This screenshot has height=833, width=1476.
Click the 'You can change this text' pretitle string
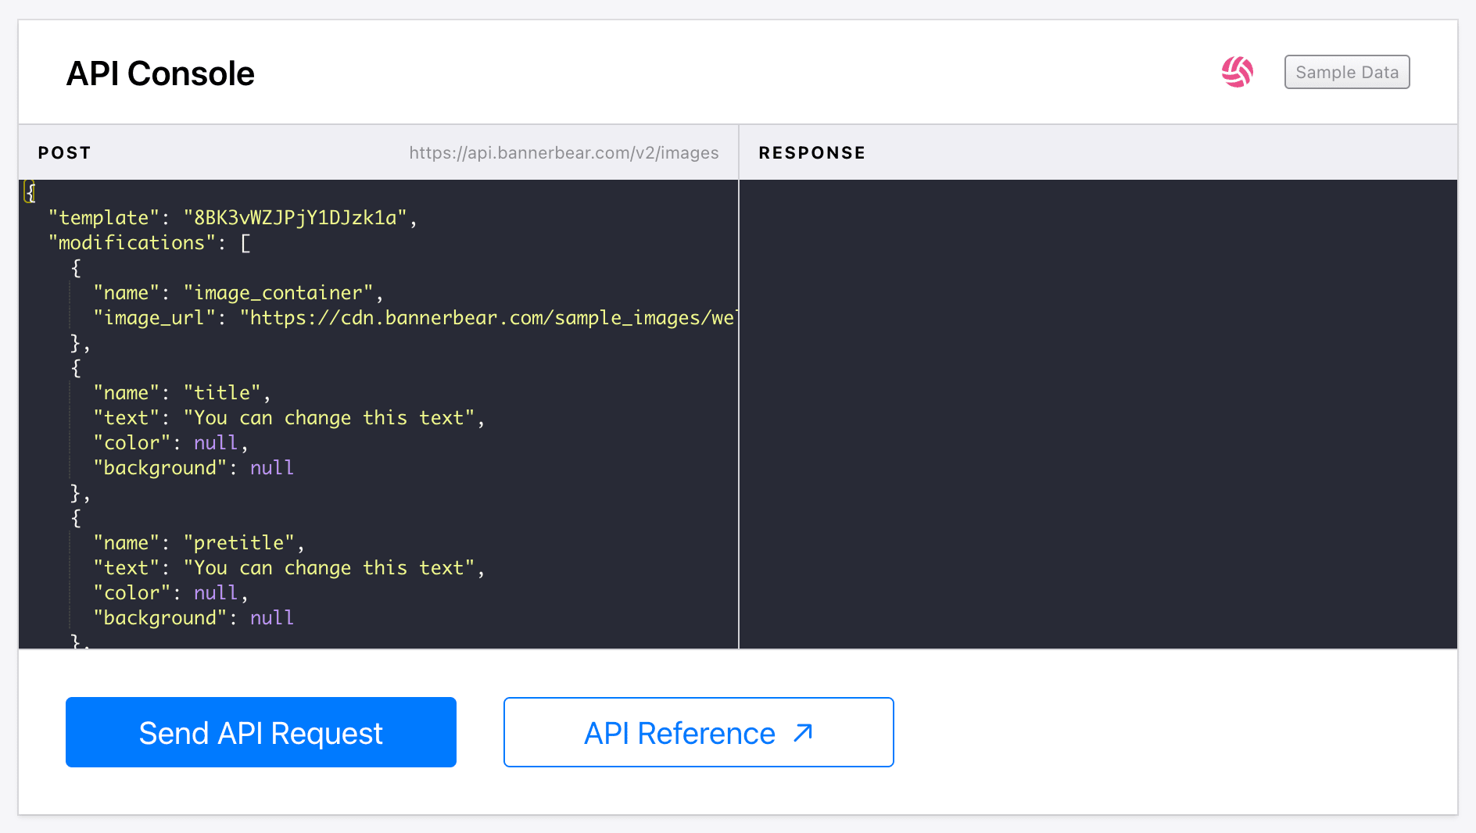[334, 567]
